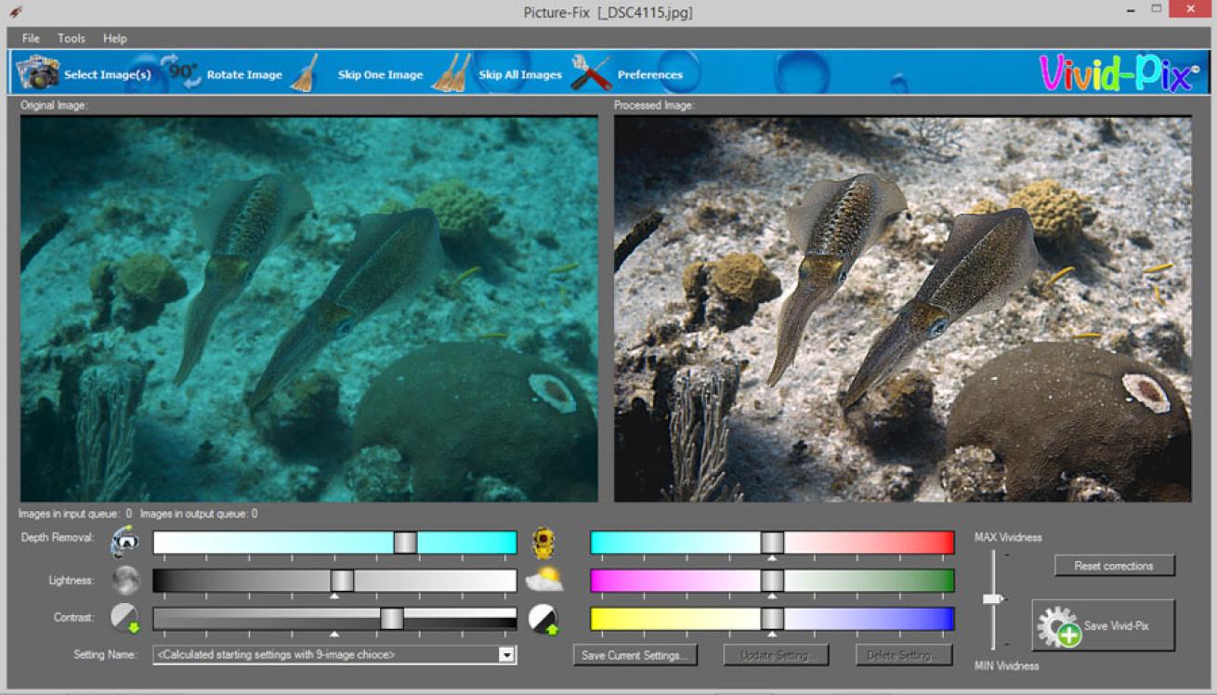
Task: Click the Save Vivid-Pix button
Action: [x=1103, y=625]
